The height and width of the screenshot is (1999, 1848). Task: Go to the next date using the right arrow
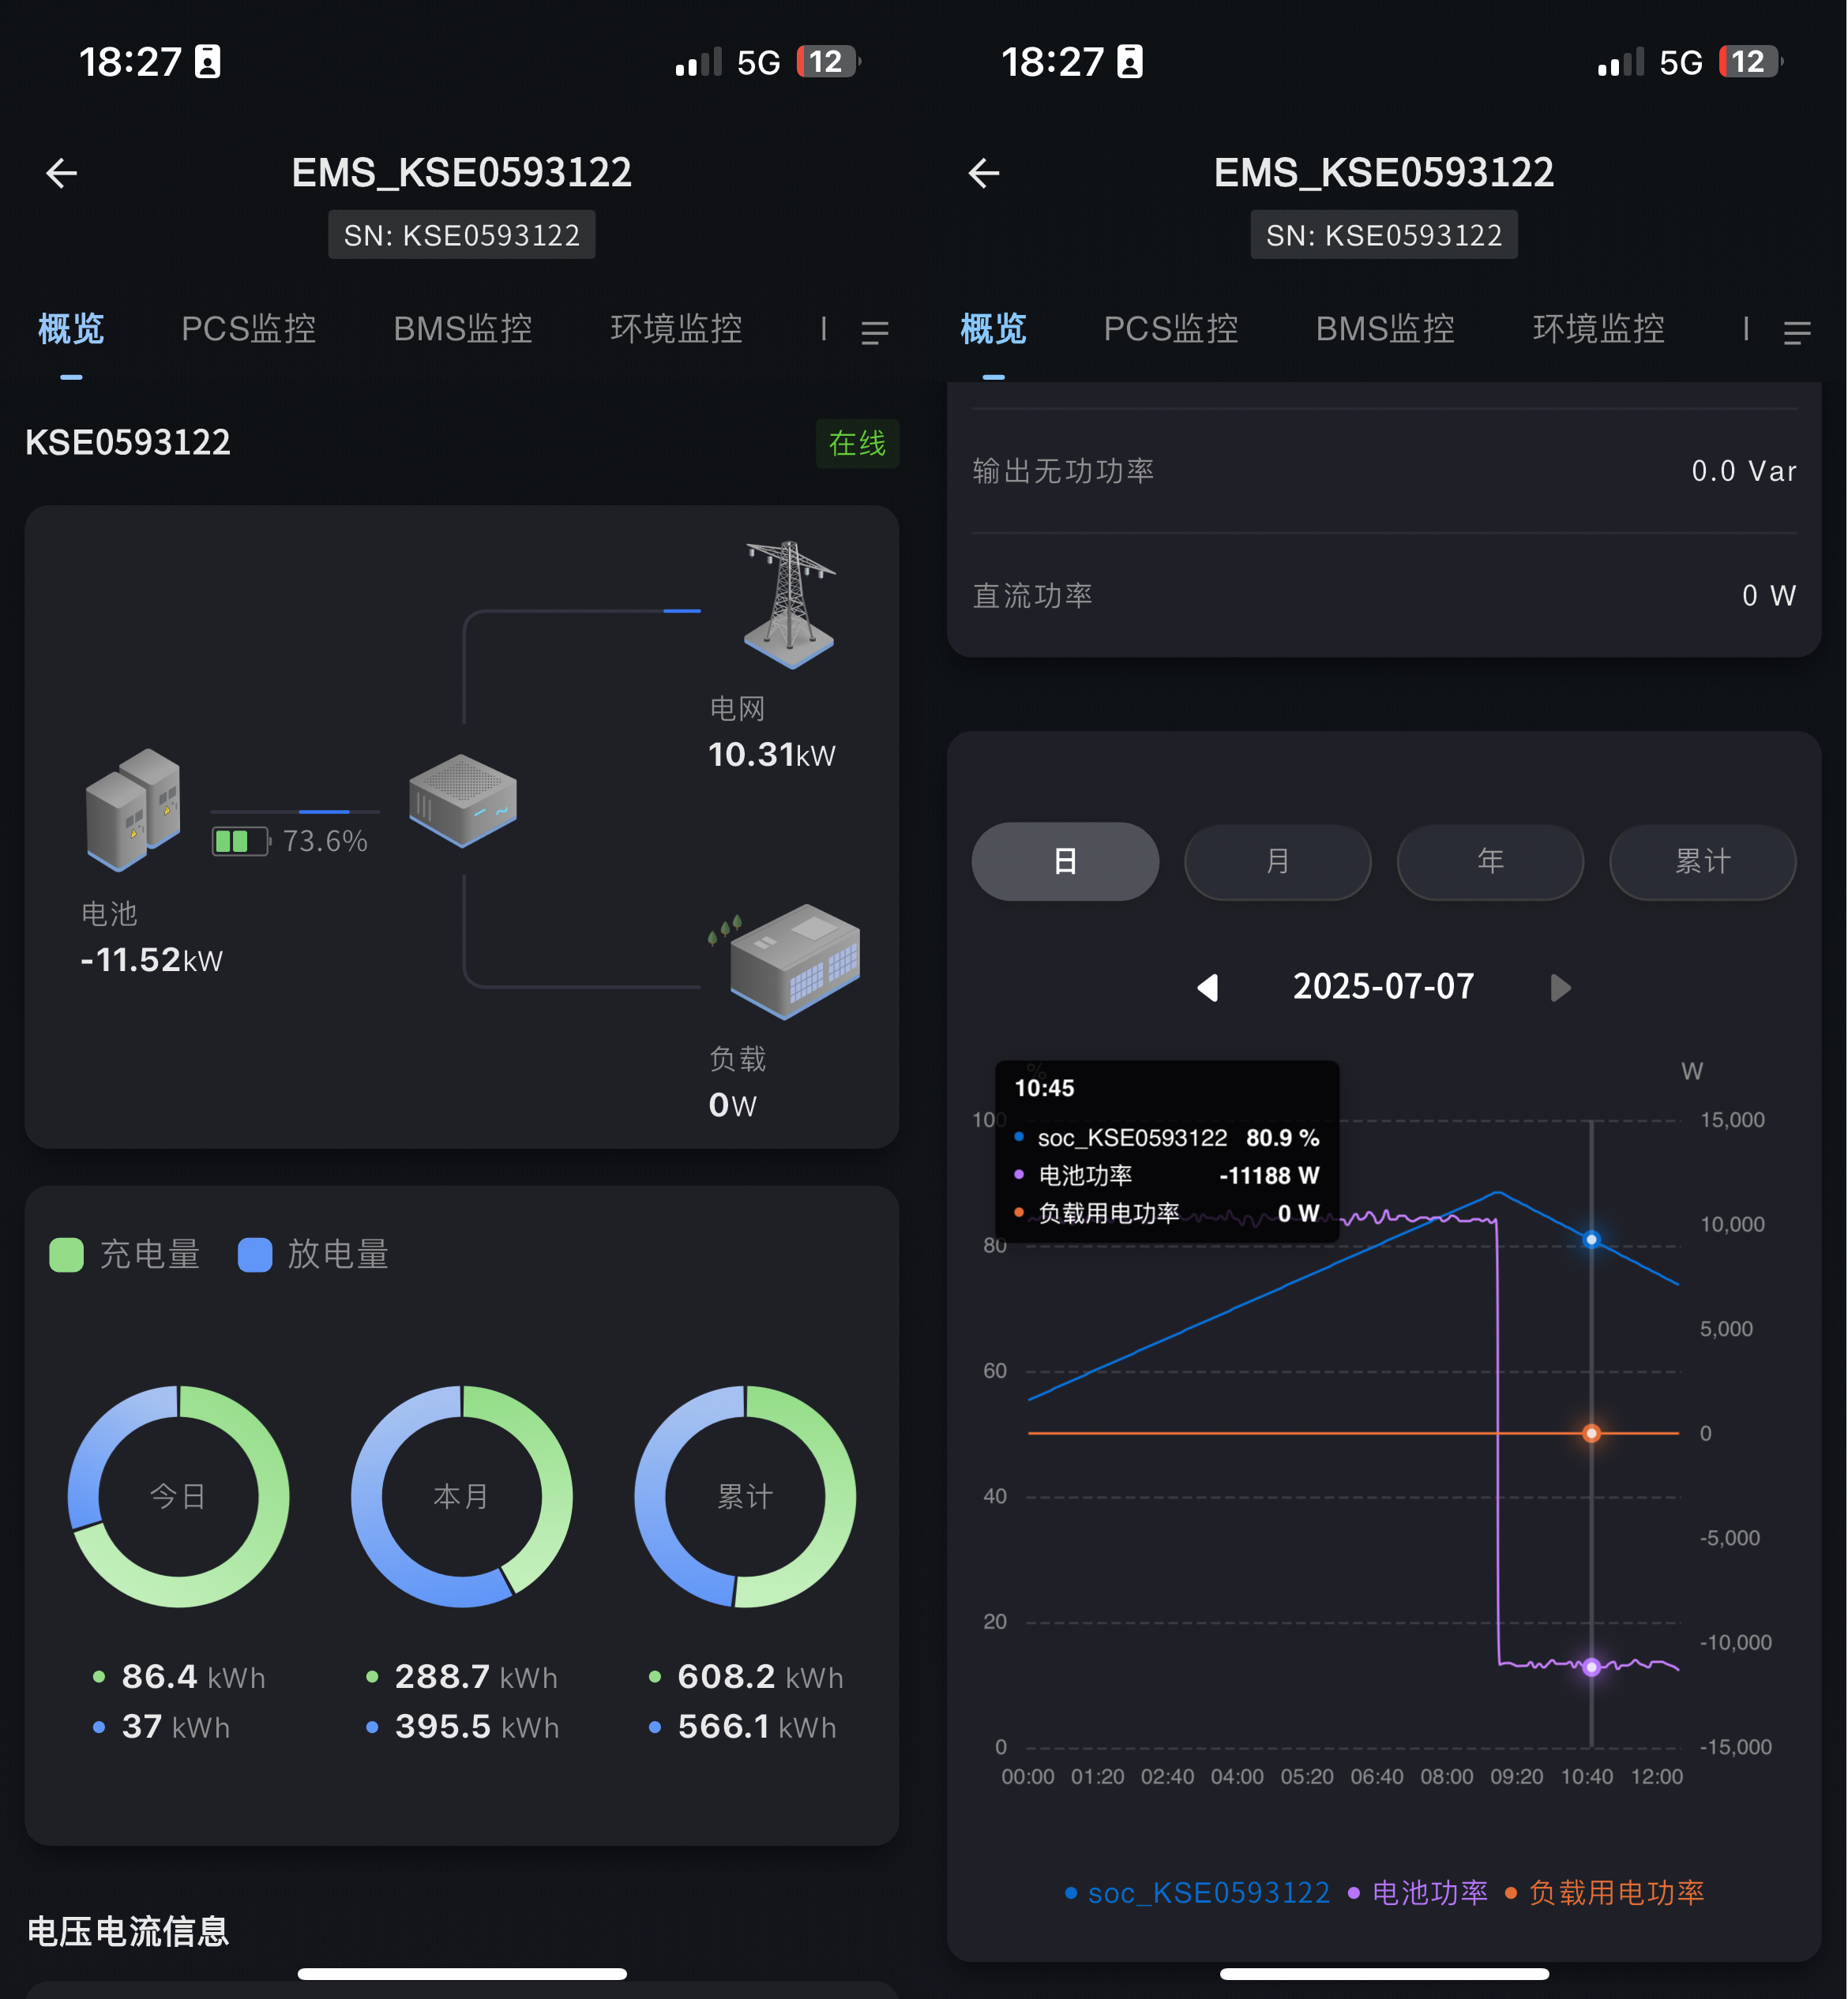tap(1560, 988)
